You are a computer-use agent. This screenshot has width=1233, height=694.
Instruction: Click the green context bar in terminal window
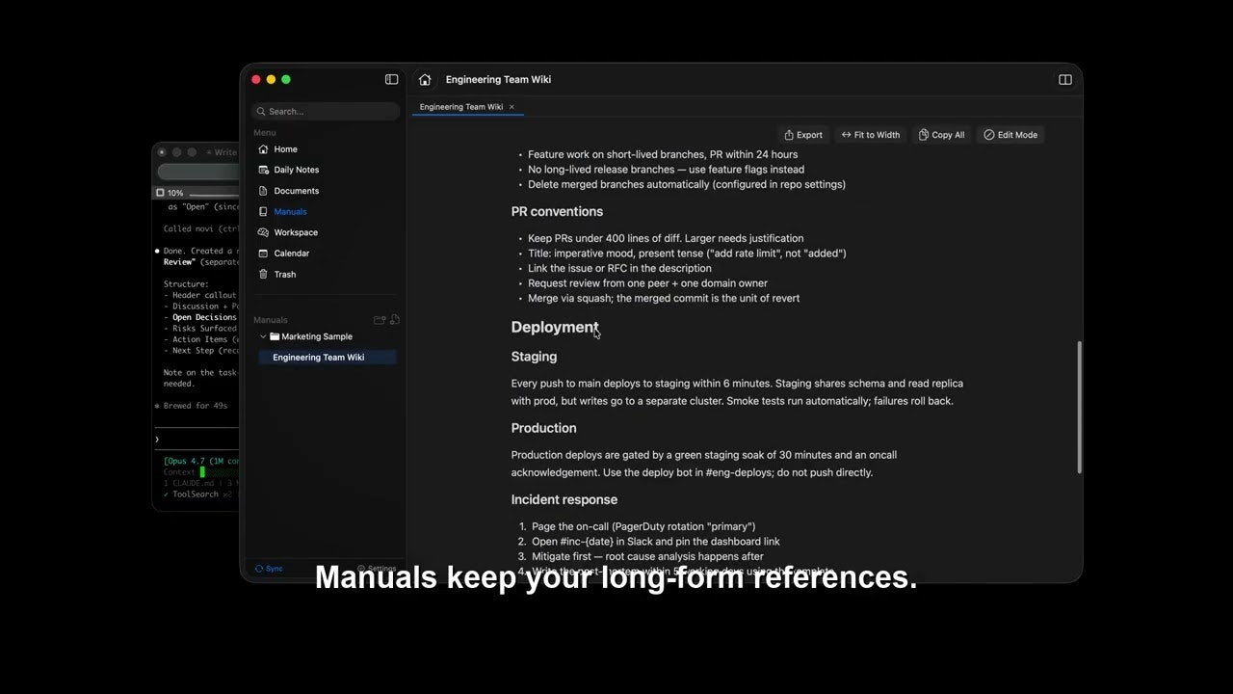point(202,472)
